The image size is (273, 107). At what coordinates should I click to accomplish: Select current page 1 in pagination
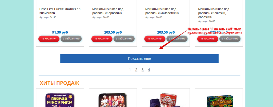pyautogui.click(x=130, y=70)
